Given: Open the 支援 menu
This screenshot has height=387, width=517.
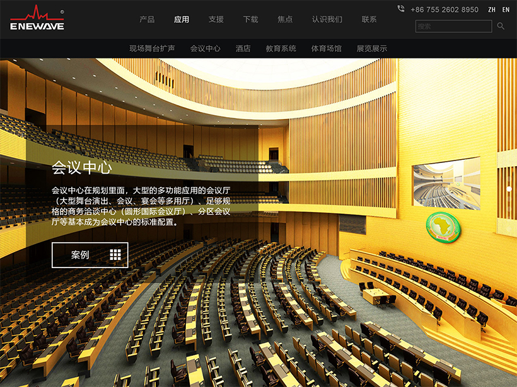Looking at the screenshot, I should pos(216,20).
